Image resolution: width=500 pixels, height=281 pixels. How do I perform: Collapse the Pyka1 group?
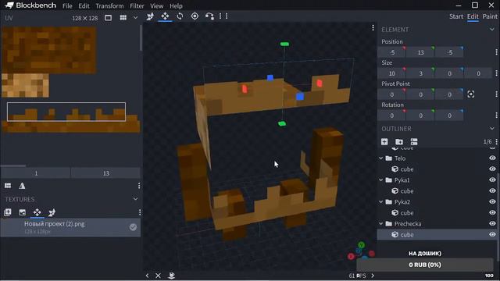pos(381,180)
